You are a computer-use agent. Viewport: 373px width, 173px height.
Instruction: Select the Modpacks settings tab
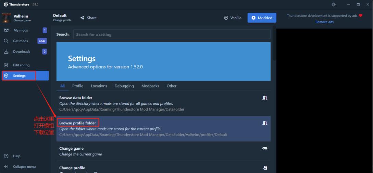150,86
